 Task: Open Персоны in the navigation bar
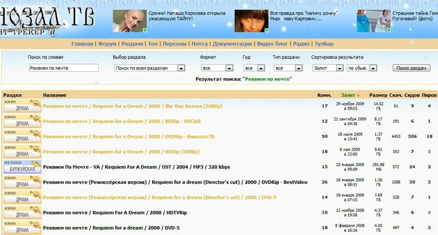coord(175,44)
